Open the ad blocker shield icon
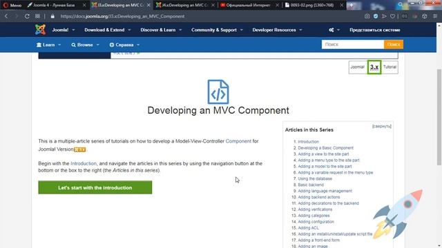The image size is (442, 248). click(x=376, y=17)
